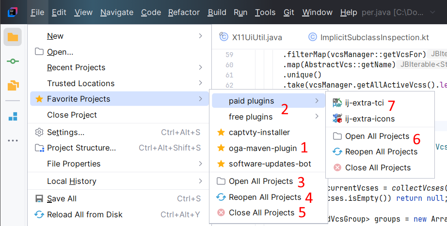Click the star icon next to captvty-installer
Image resolution: width=447 pixels, height=226 pixels.
pyautogui.click(x=221, y=132)
